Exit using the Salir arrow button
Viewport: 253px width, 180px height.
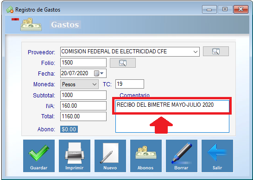217,156
